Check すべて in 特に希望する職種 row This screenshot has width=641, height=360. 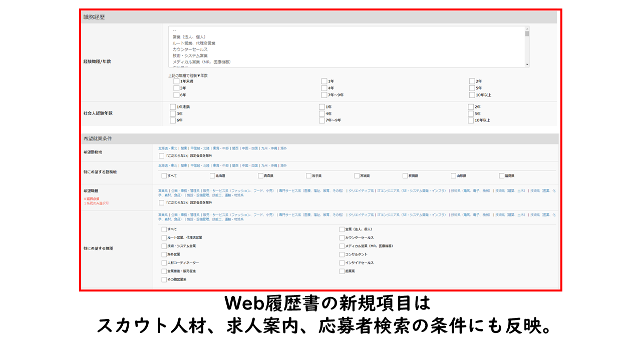coord(164,229)
